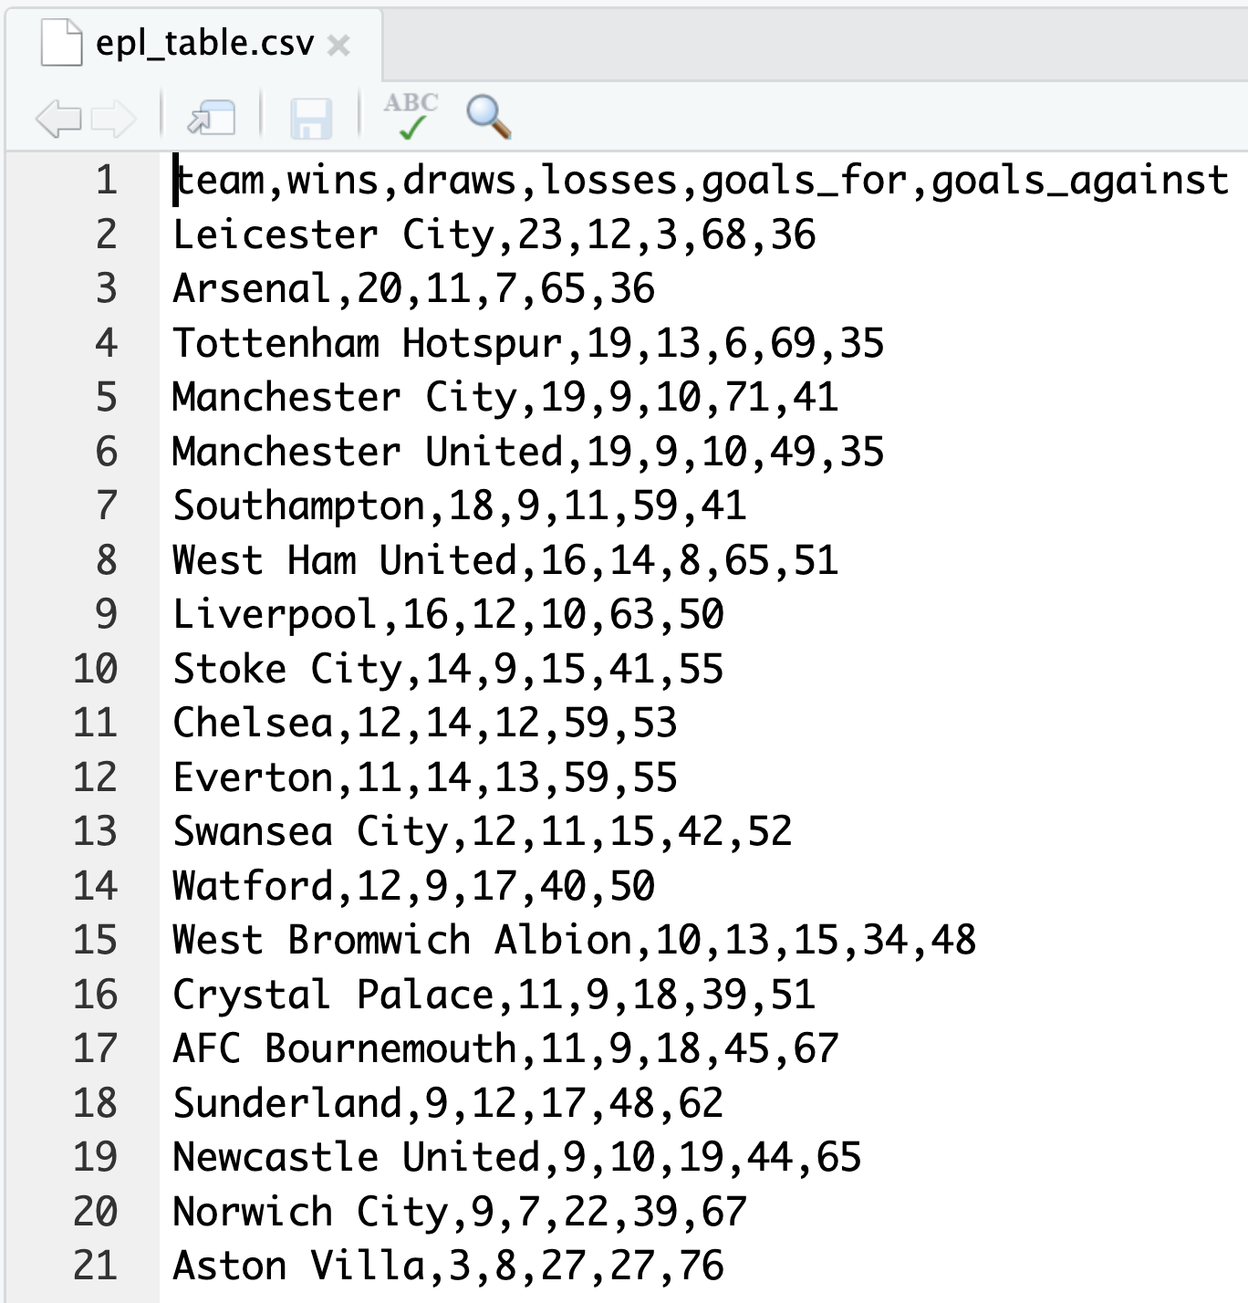The height and width of the screenshot is (1303, 1248).
Task: Place cursor on the Leicester City line
Action: (494, 235)
